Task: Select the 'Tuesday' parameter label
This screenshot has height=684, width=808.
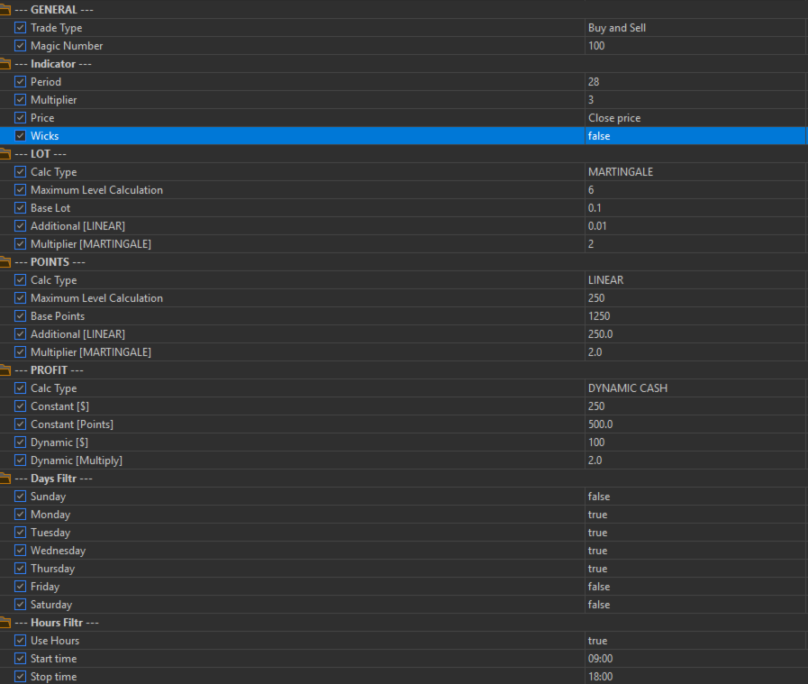Action: pyautogui.click(x=50, y=533)
